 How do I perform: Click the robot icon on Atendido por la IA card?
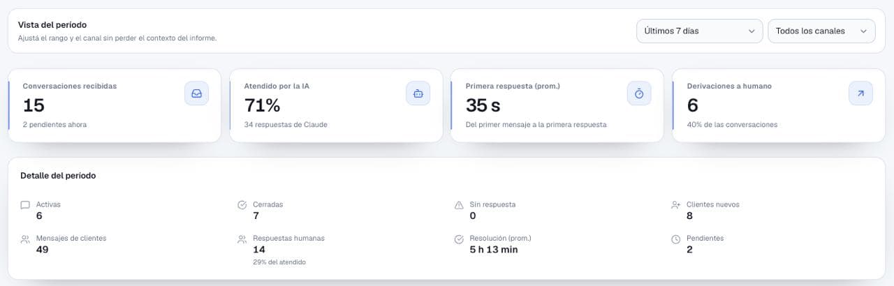tap(418, 93)
